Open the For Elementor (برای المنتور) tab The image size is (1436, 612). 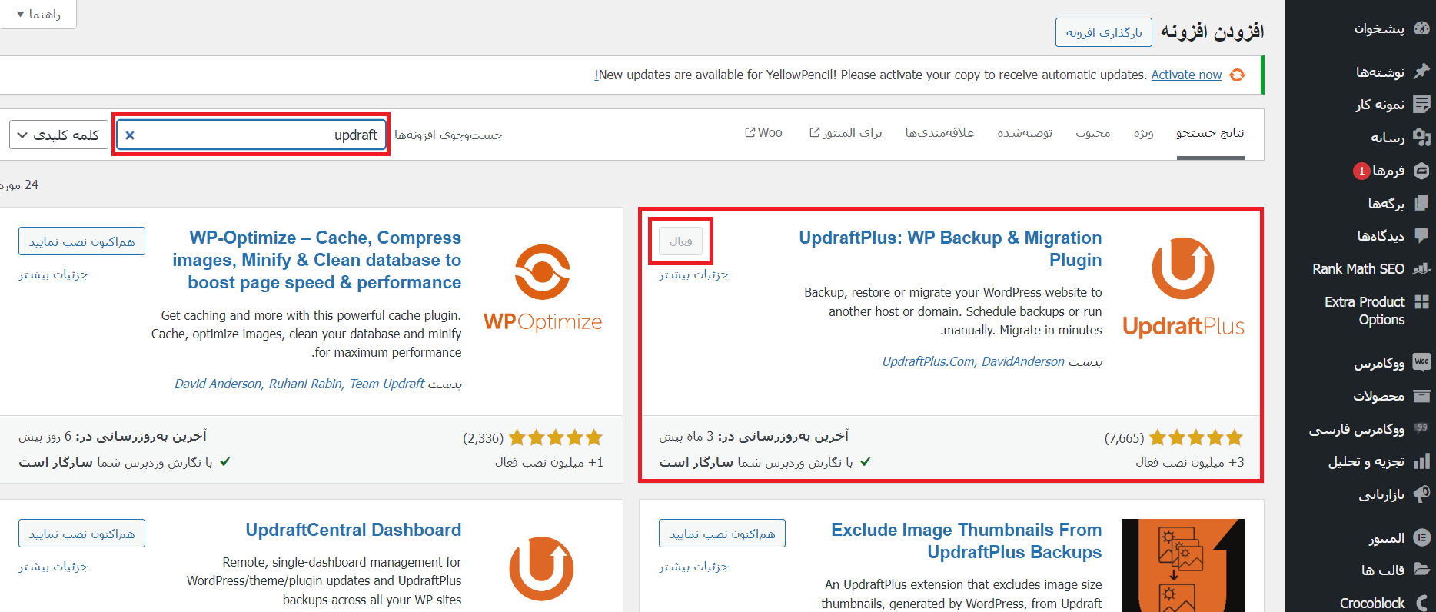click(846, 133)
